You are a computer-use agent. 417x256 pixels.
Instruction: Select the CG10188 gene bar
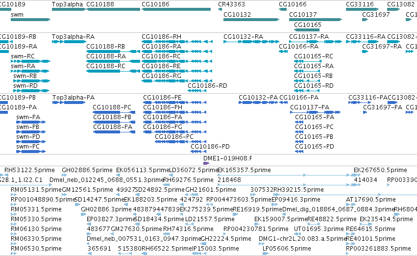113,9
